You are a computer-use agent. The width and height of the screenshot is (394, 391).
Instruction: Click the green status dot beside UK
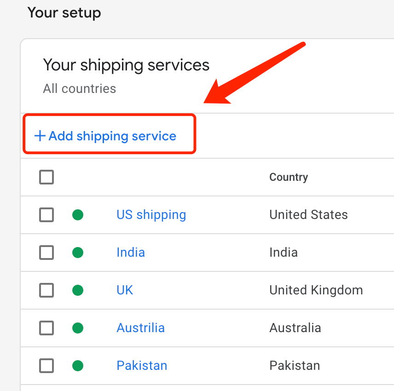pyautogui.click(x=78, y=290)
